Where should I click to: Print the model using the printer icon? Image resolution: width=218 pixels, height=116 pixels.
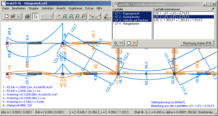[x=27, y=16]
